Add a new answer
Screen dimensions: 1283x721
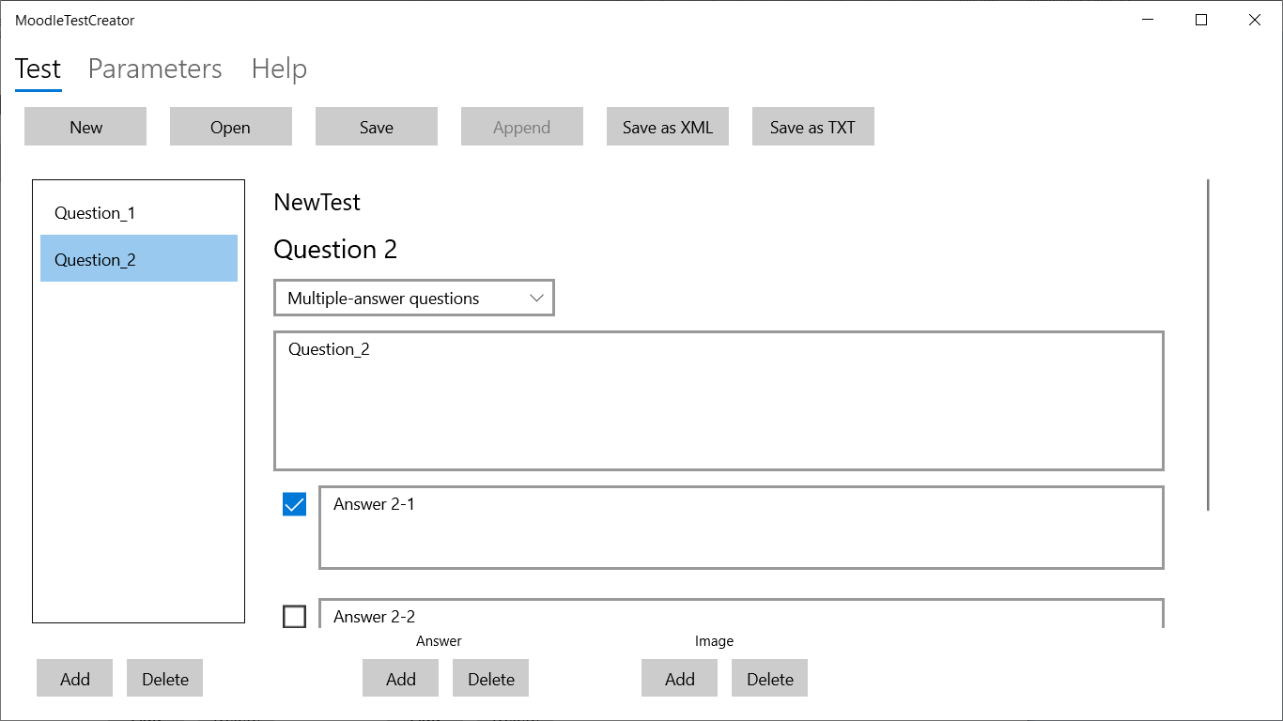pyautogui.click(x=401, y=679)
